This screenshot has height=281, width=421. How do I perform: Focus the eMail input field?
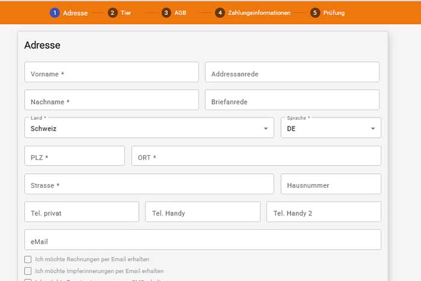[x=202, y=239]
